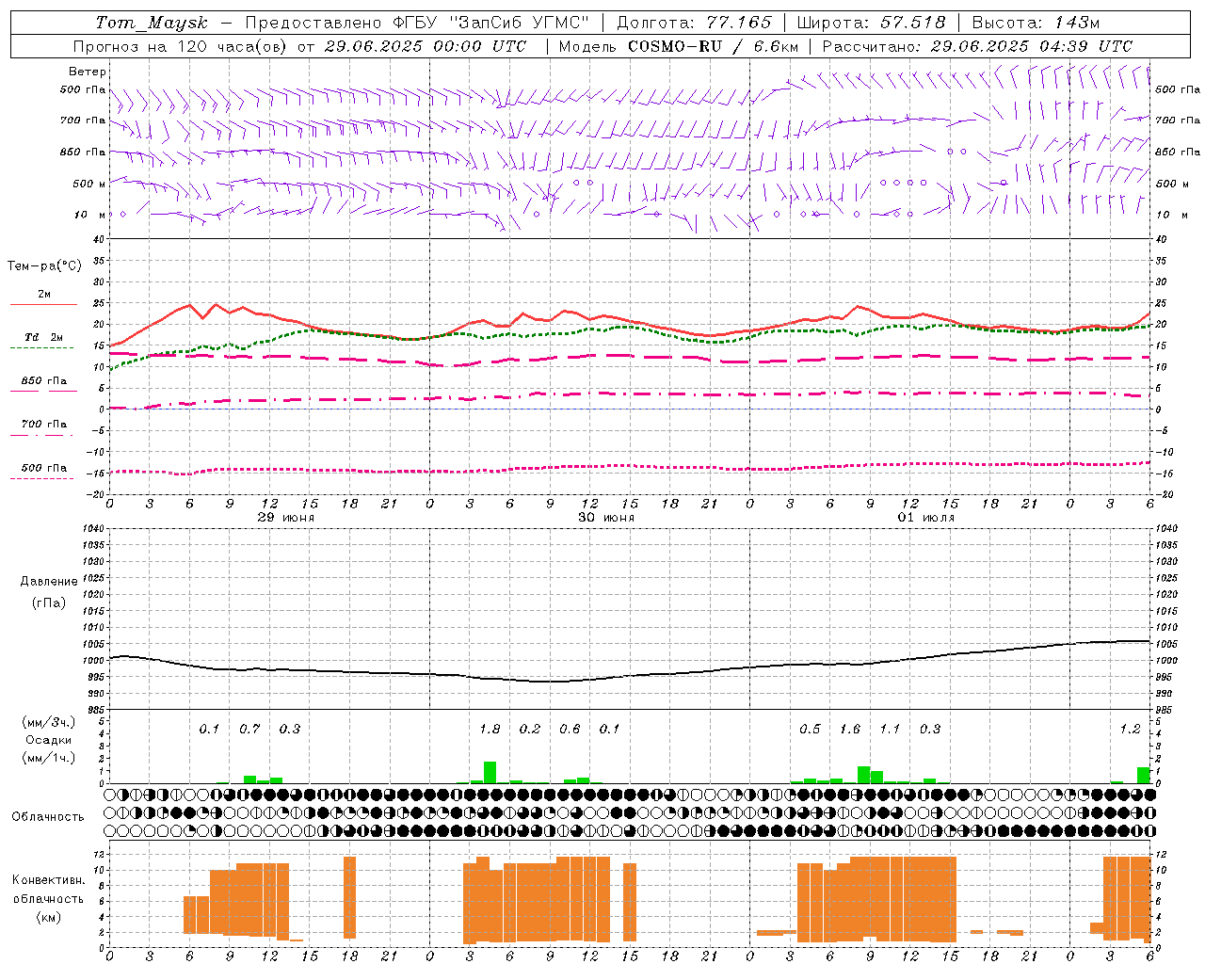The image size is (1205, 964).
Task: Click the Тем-ра(°C) axis label
Action: click(x=44, y=265)
